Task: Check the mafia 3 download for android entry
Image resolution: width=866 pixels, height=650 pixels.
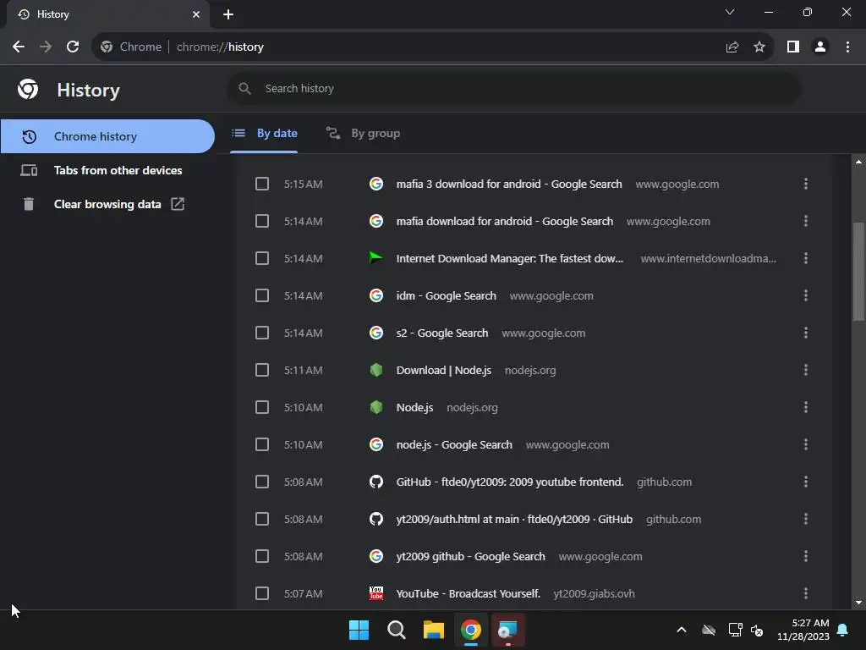Action: [262, 184]
